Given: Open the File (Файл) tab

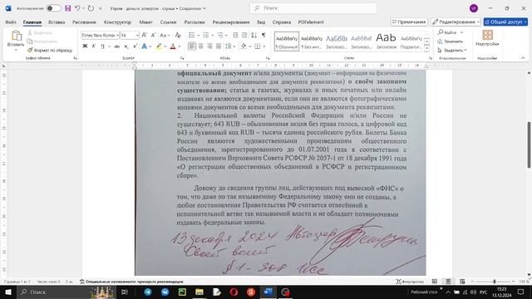Looking at the screenshot, I should (x=11, y=22).
